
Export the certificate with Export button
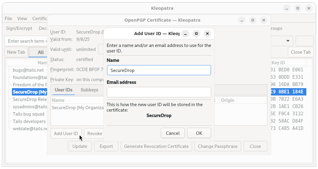pyautogui.click(x=106, y=146)
